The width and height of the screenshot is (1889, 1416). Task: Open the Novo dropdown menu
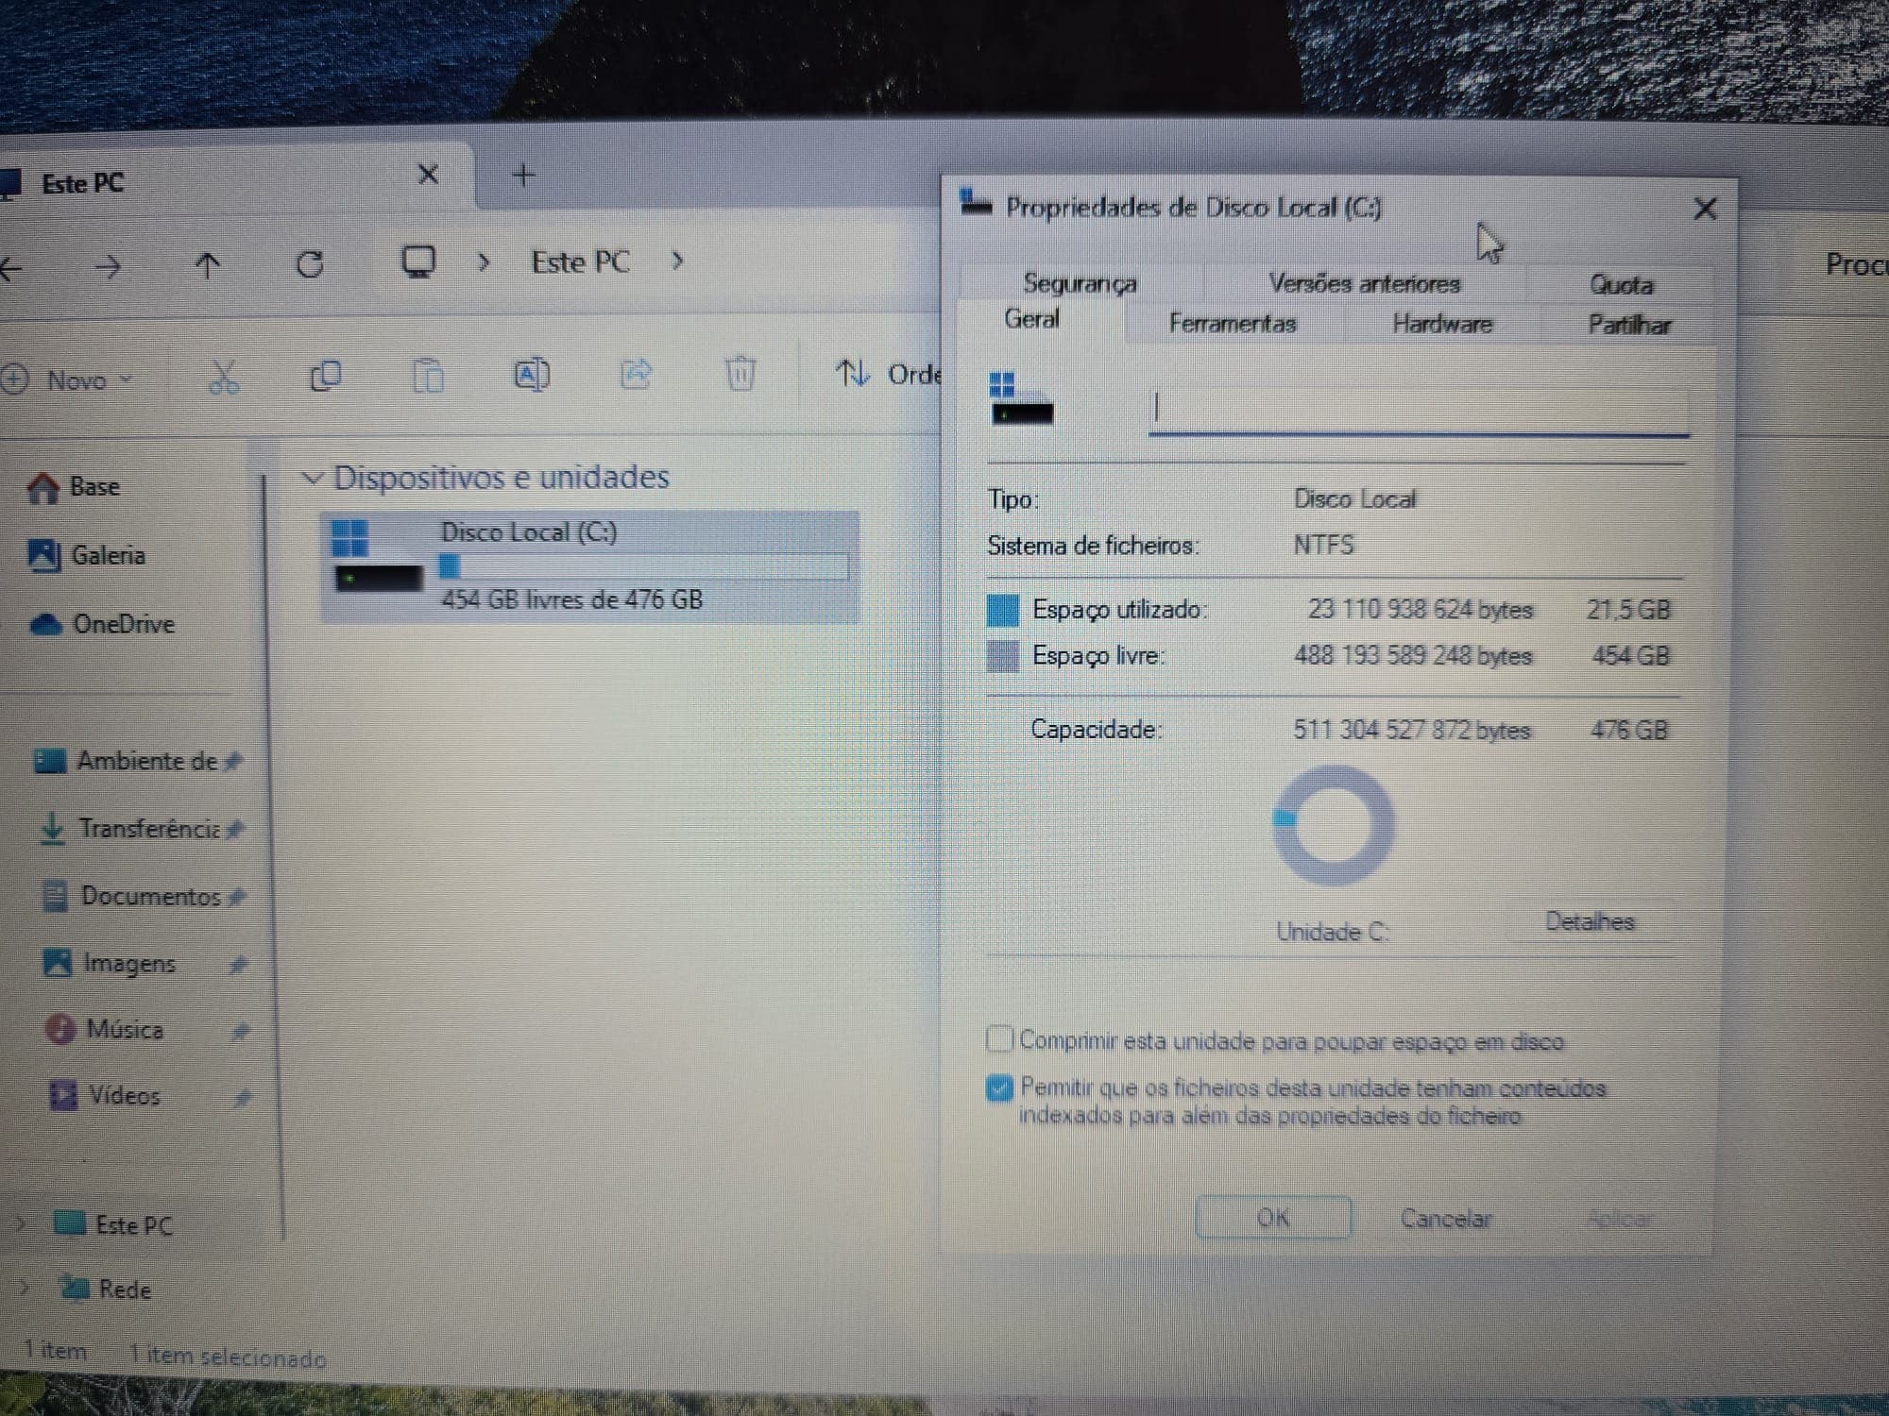68,380
